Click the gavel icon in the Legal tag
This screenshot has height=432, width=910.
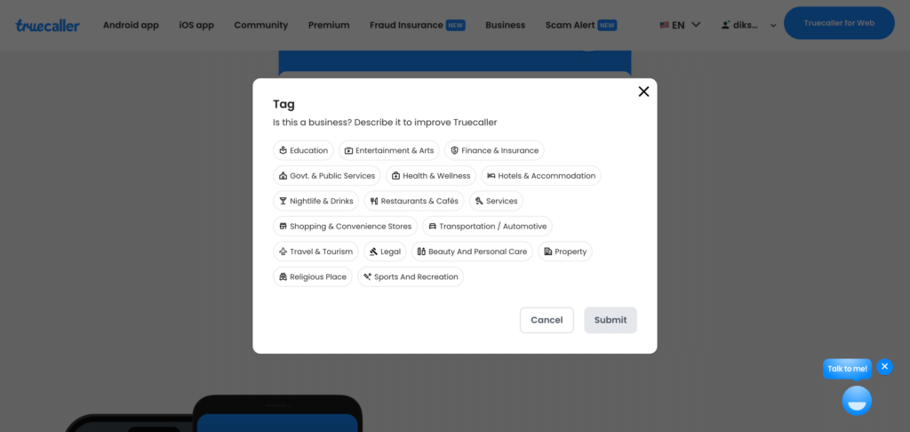(x=374, y=252)
